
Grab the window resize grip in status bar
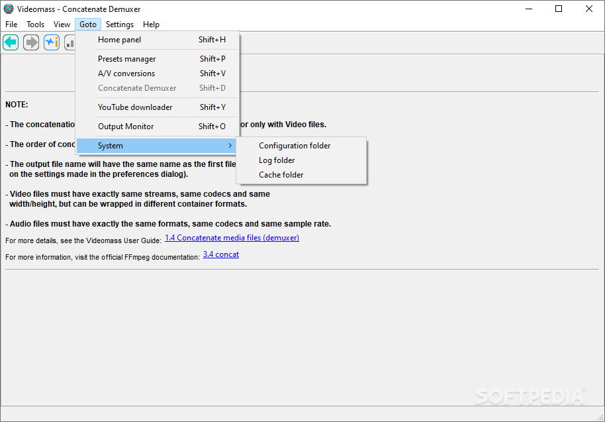600,417
